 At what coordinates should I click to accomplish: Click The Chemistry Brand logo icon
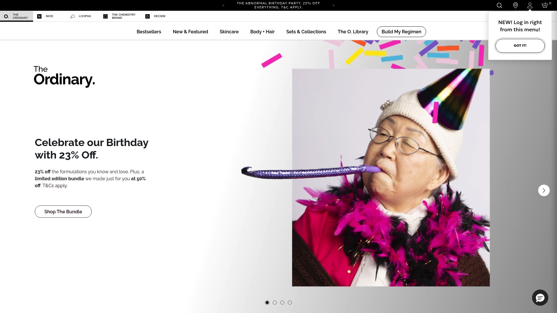click(x=105, y=16)
